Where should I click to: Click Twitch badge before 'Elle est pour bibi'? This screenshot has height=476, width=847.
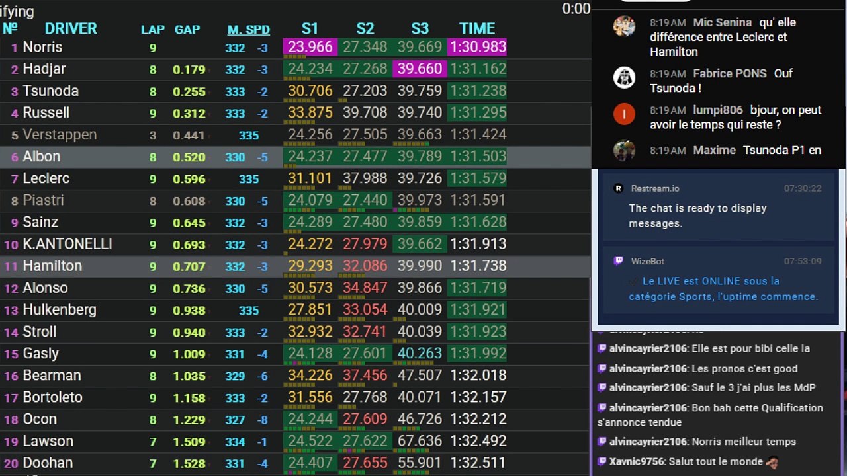(x=602, y=348)
